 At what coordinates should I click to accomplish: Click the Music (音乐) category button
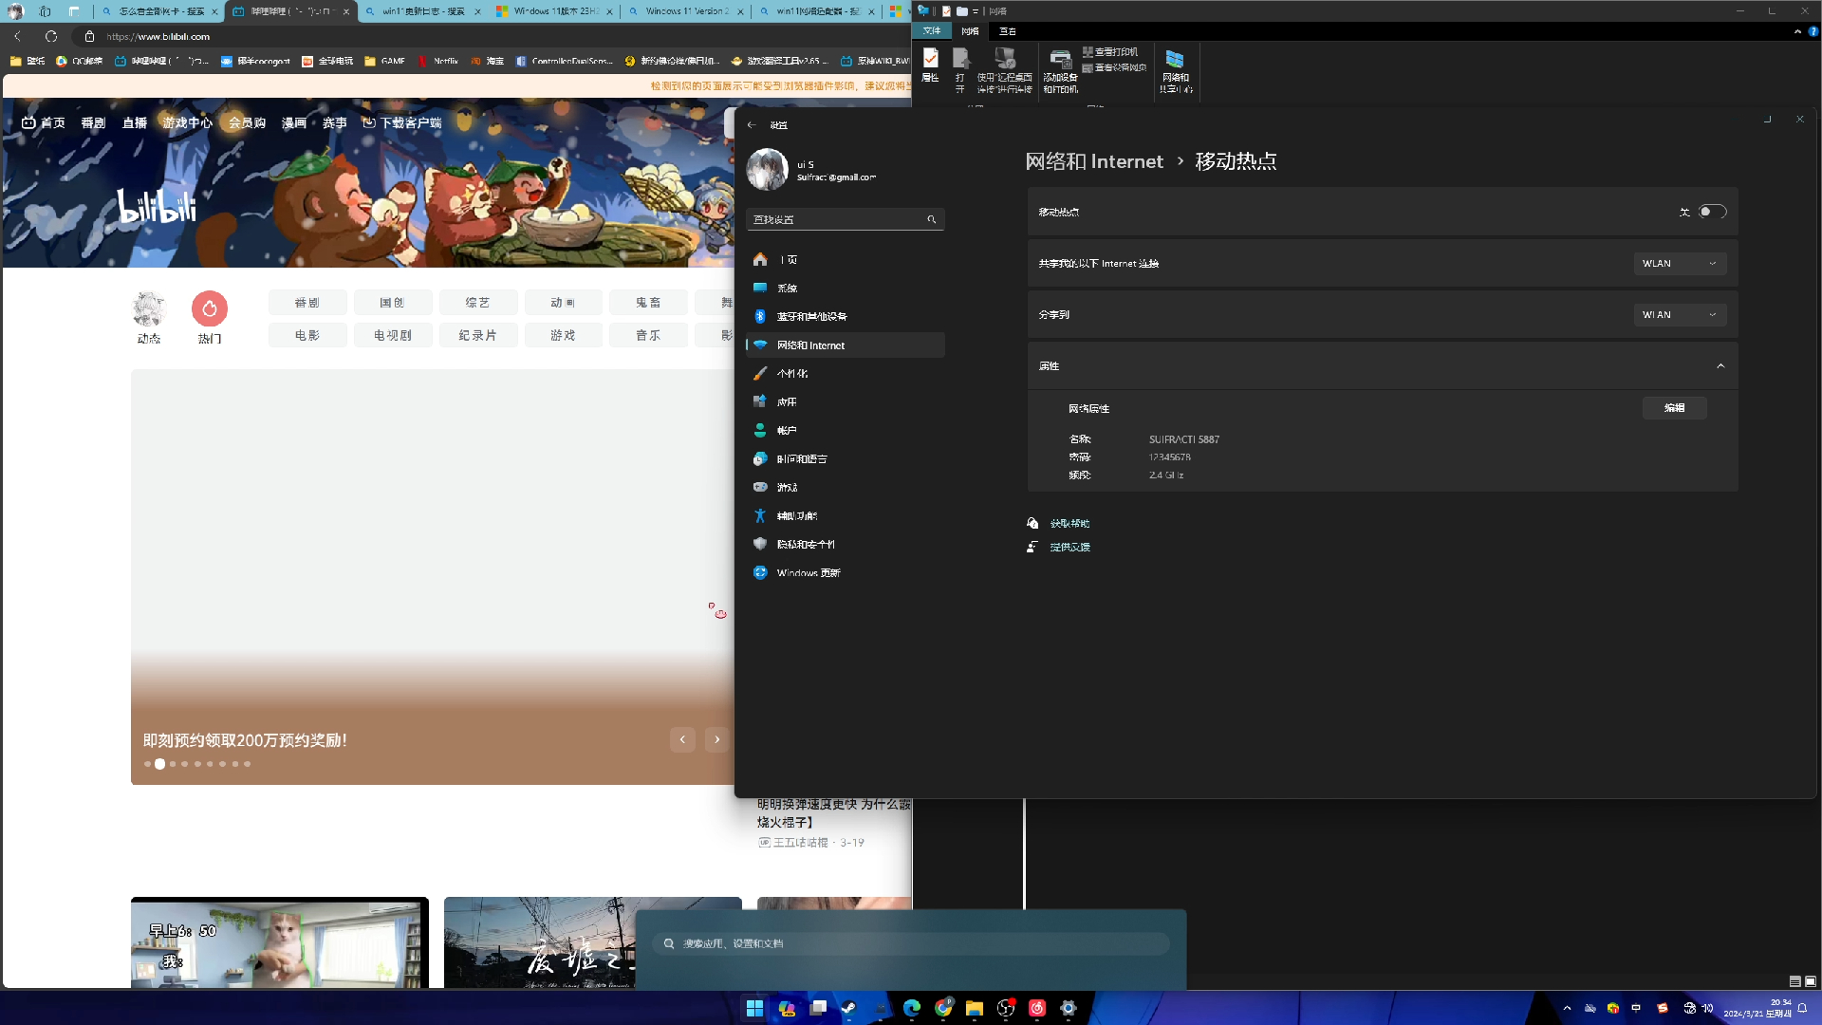[x=648, y=335]
